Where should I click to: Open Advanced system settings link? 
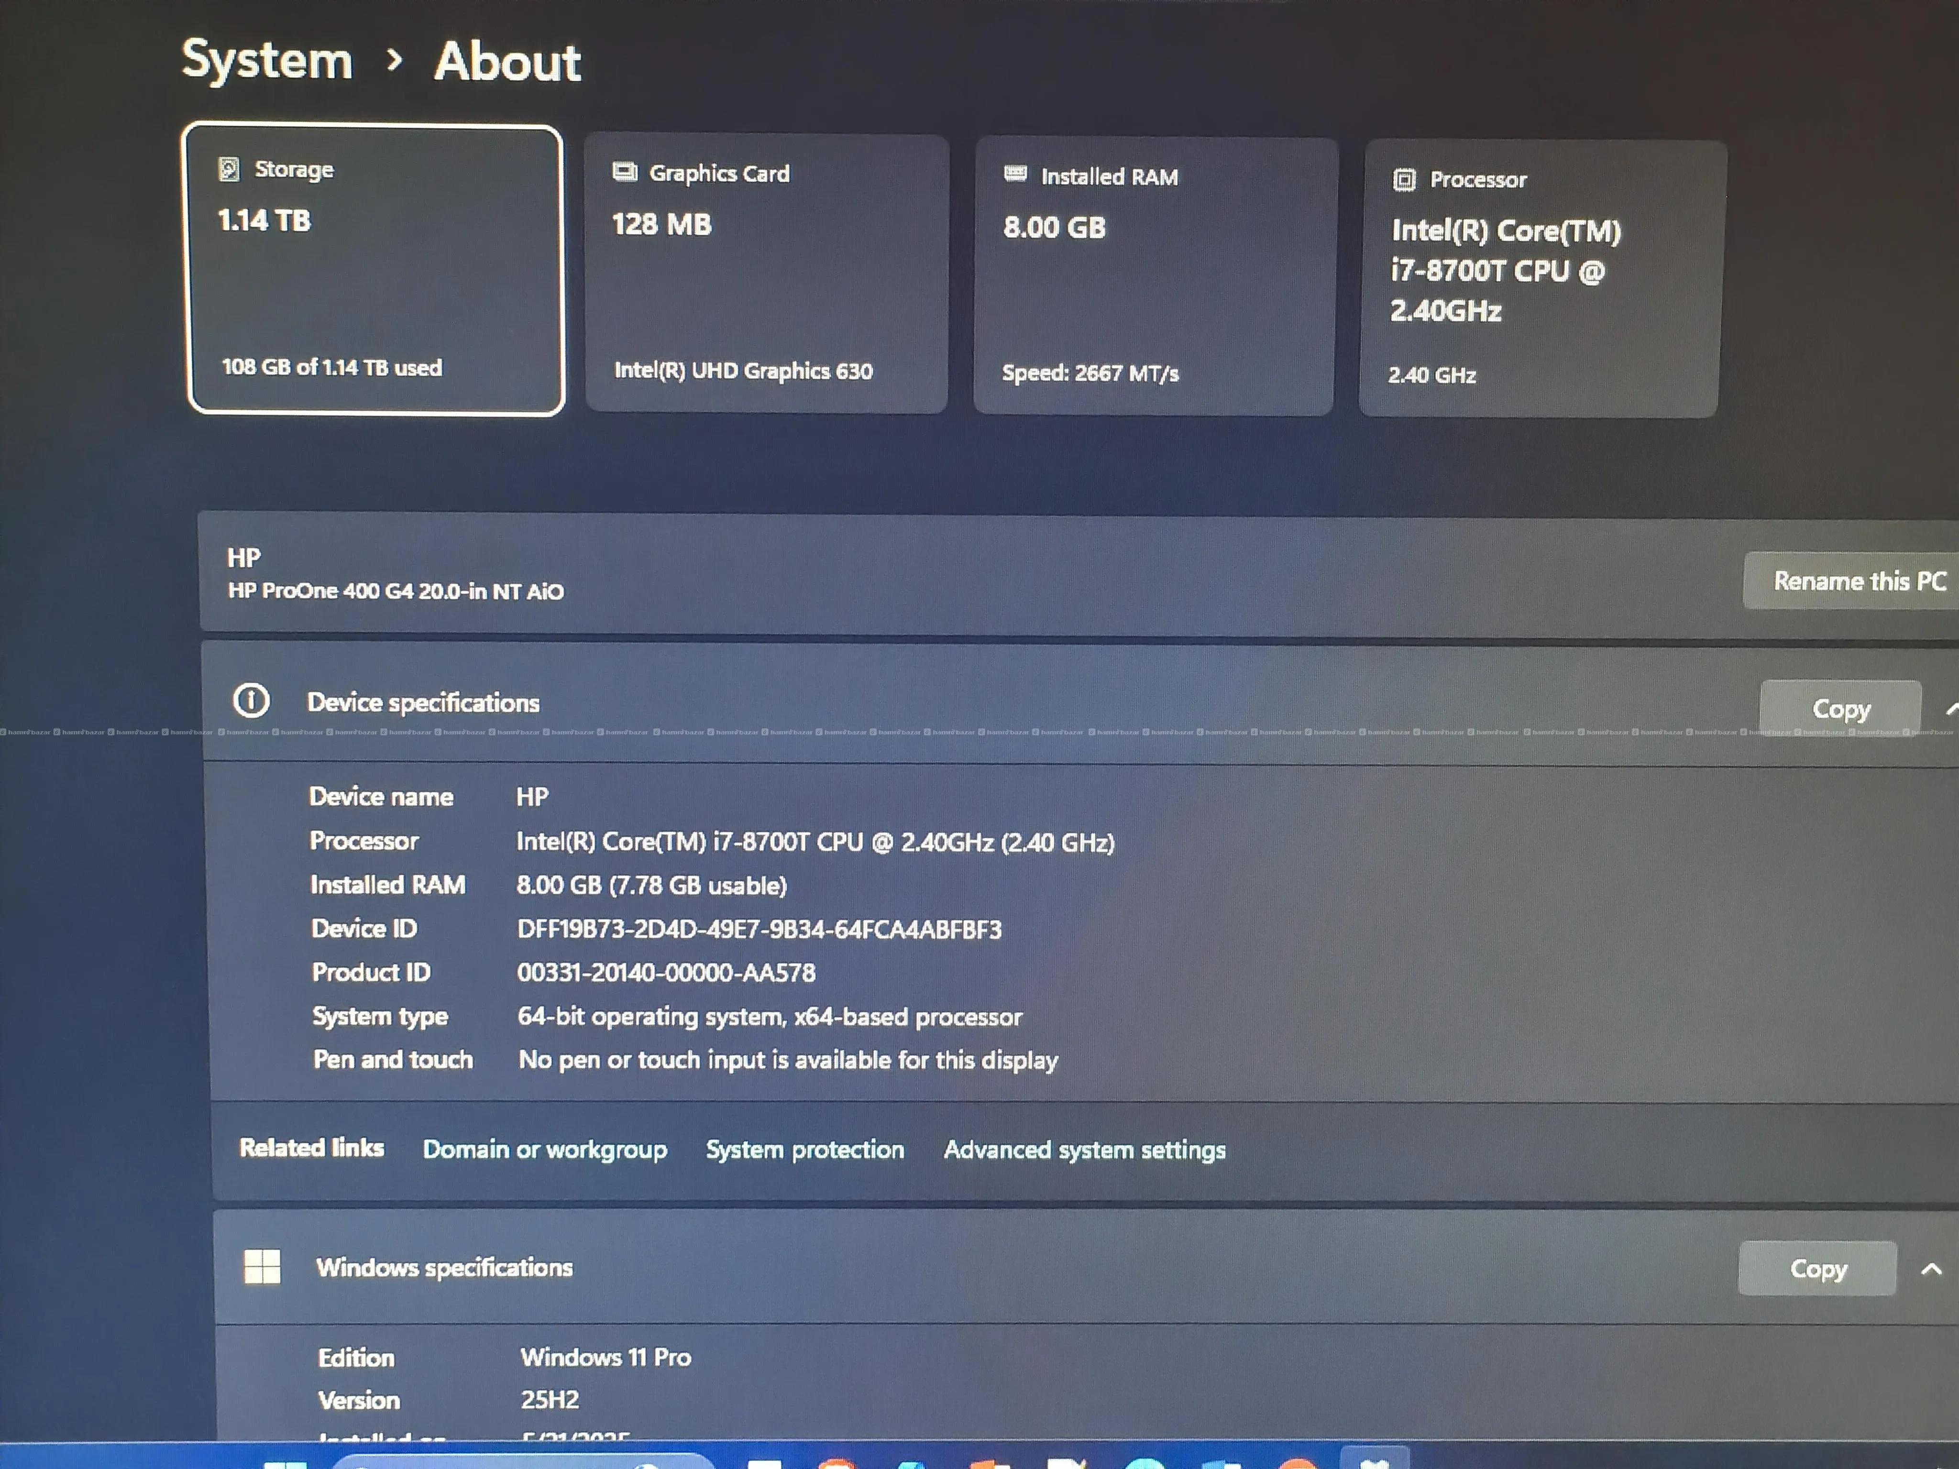pos(1084,1150)
